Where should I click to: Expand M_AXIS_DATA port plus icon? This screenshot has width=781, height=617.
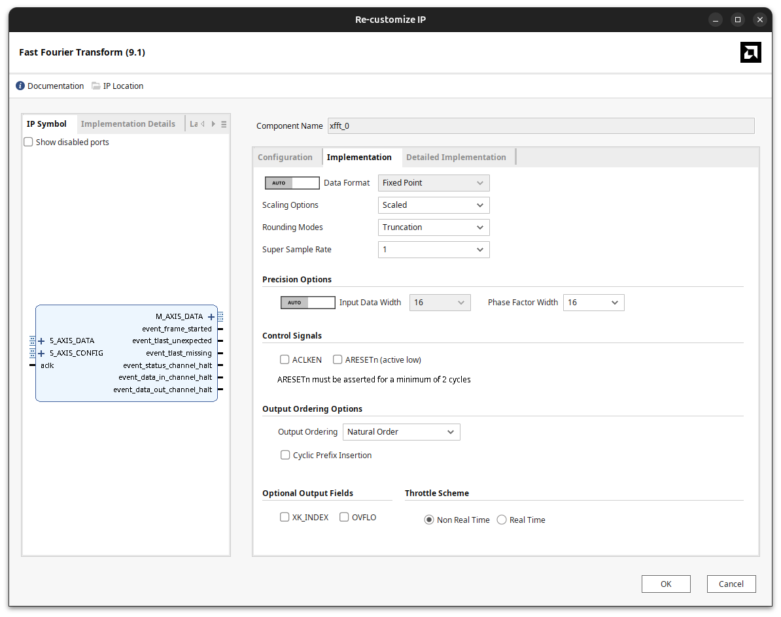211,316
